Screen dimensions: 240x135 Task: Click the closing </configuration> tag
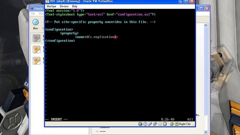[x=60, y=41]
